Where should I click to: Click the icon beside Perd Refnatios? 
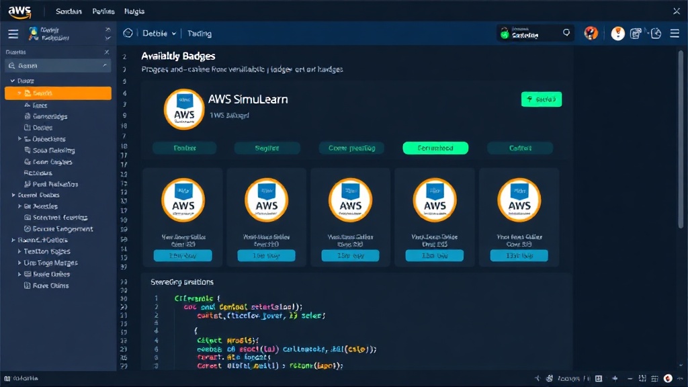coord(27,184)
